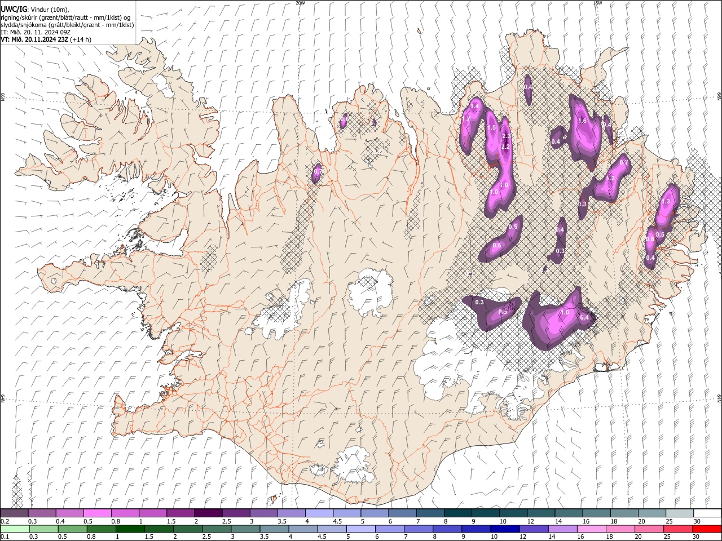This screenshot has width=722, height=541.
Task: Click the top legend swatch between 6 and 7
Action: click(x=402, y=513)
